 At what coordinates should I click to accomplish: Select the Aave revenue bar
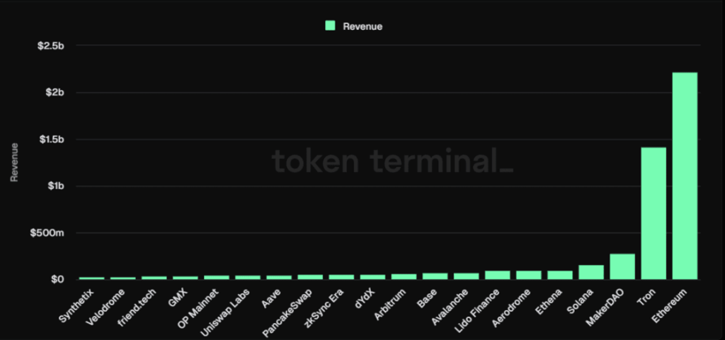(279, 278)
